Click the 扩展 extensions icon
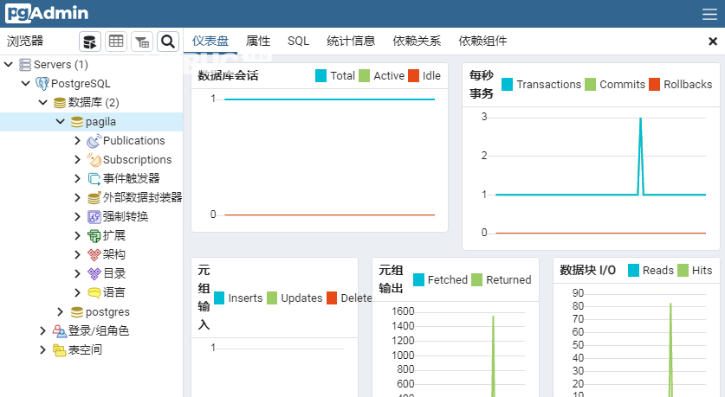The width and height of the screenshot is (725, 397). point(94,236)
